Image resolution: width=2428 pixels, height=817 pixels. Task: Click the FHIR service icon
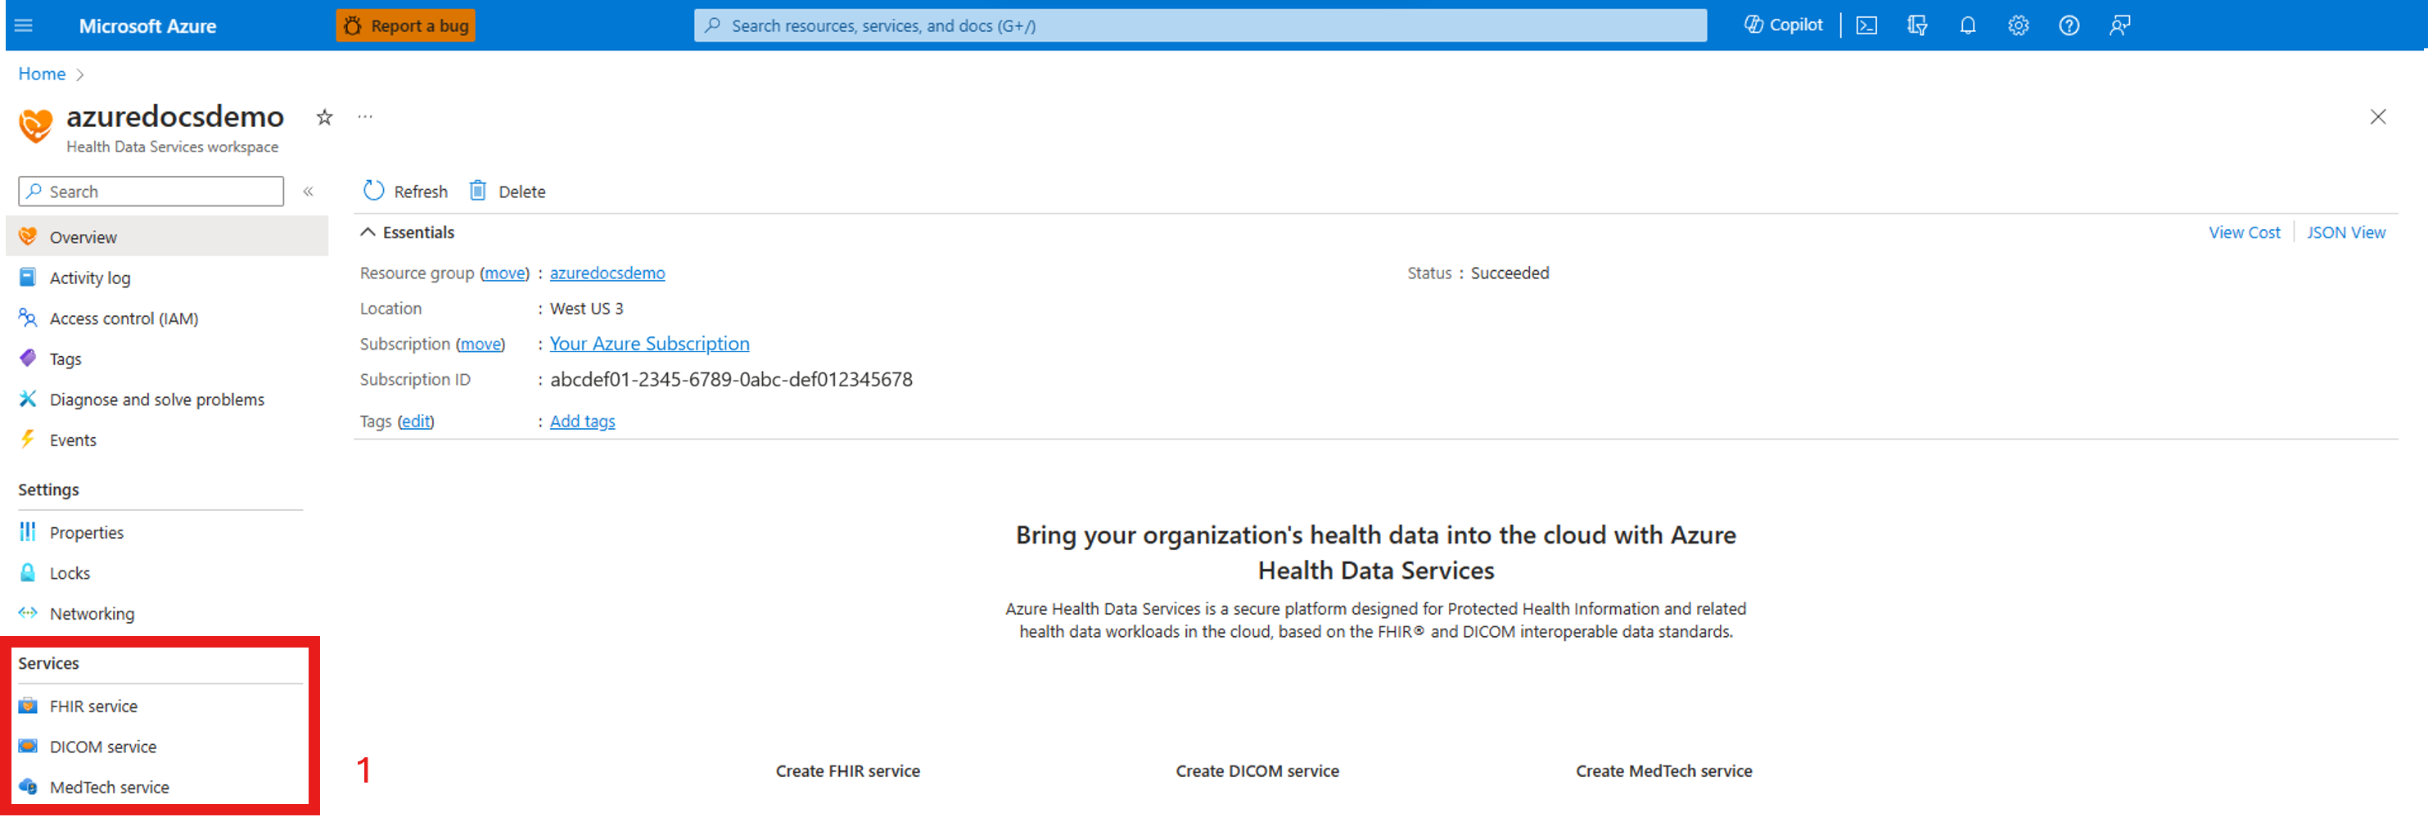coord(29,705)
